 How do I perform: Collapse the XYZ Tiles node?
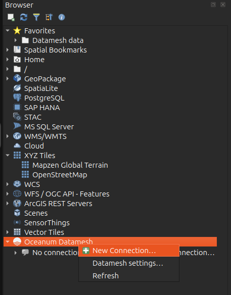click(8, 156)
